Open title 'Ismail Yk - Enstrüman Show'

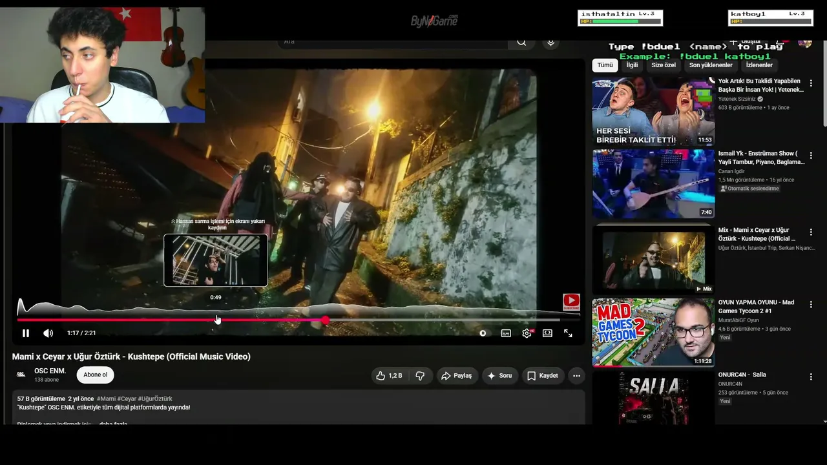click(x=762, y=158)
